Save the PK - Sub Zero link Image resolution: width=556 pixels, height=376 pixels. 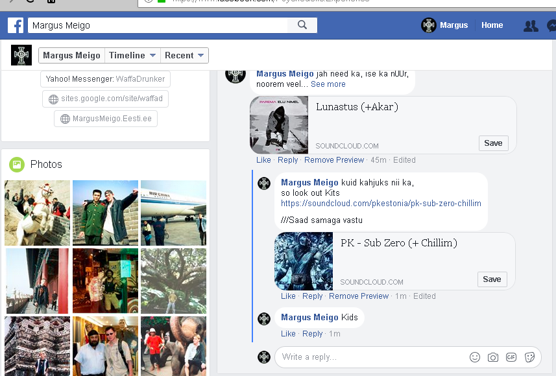tap(492, 279)
